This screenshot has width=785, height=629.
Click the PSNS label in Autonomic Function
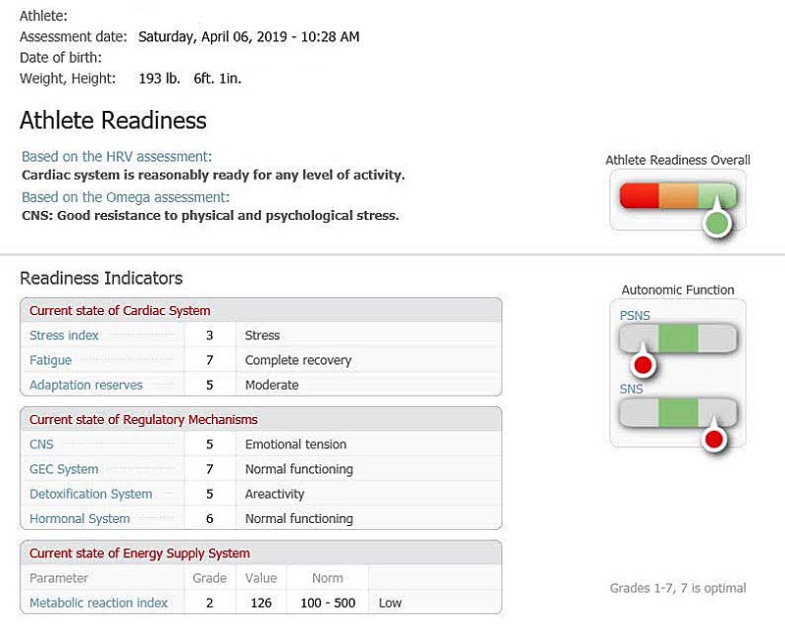tap(635, 316)
